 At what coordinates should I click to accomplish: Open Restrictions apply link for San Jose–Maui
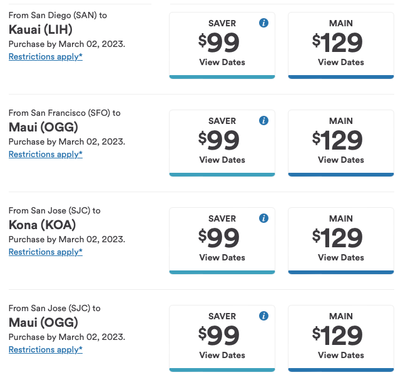pyautogui.click(x=46, y=349)
